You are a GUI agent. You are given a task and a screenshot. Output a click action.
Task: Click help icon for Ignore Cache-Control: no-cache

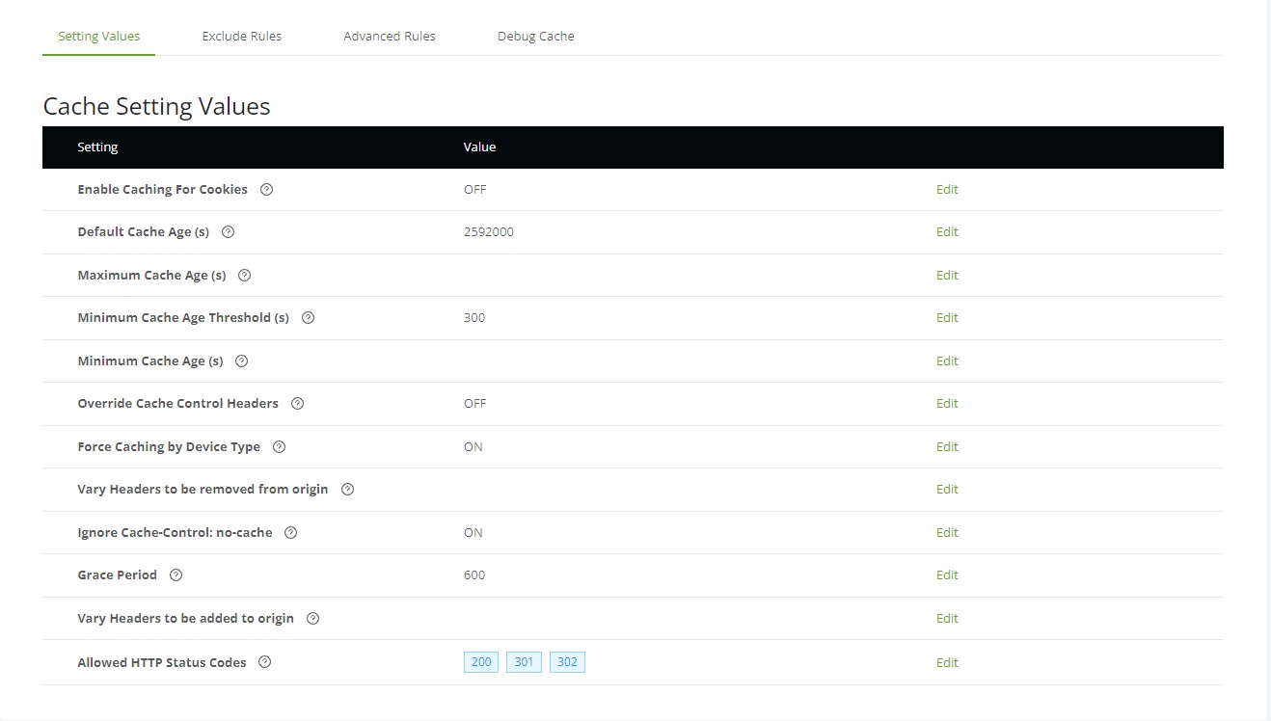point(291,533)
